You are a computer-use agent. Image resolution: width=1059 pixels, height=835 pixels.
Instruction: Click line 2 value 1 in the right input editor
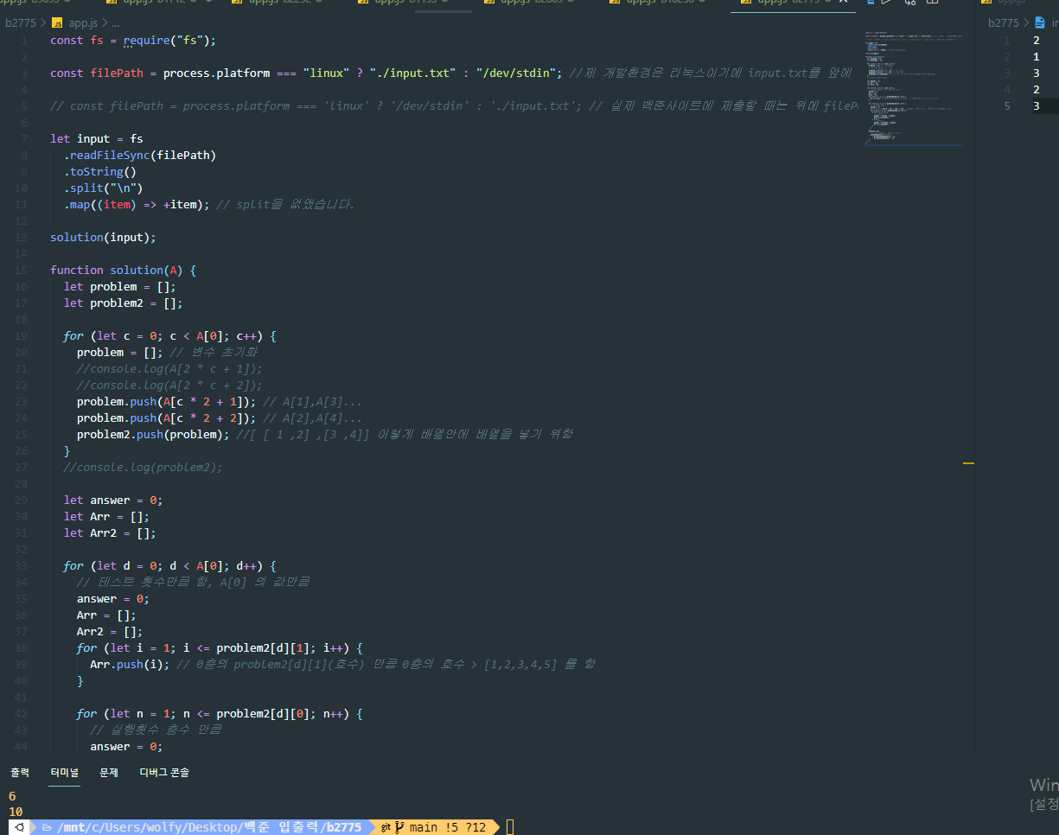point(1036,56)
